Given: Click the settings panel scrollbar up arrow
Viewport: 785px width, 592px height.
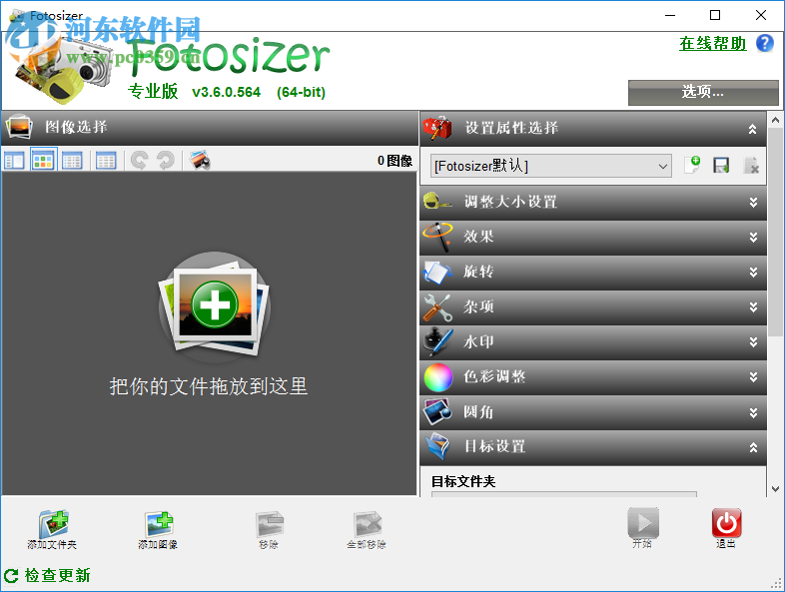Looking at the screenshot, I should click(x=775, y=120).
